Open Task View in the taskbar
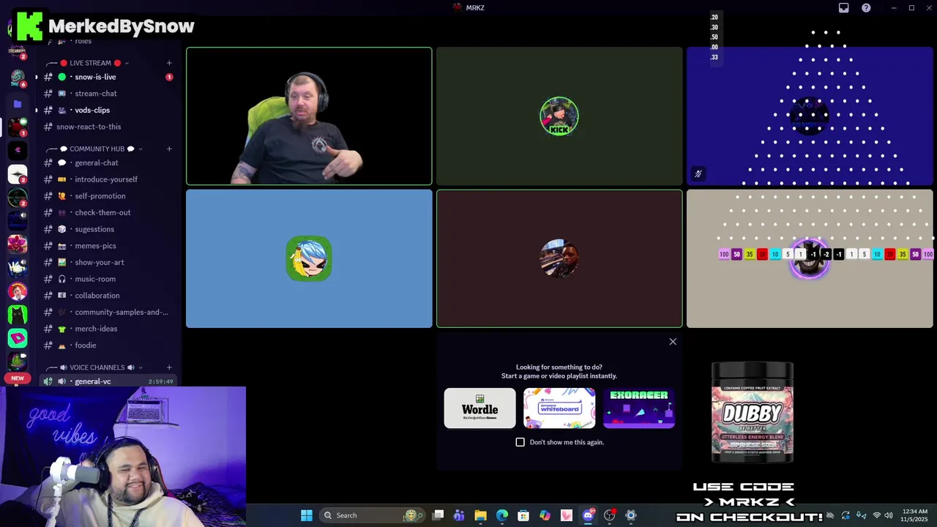The height and width of the screenshot is (527, 937). [x=438, y=515]
